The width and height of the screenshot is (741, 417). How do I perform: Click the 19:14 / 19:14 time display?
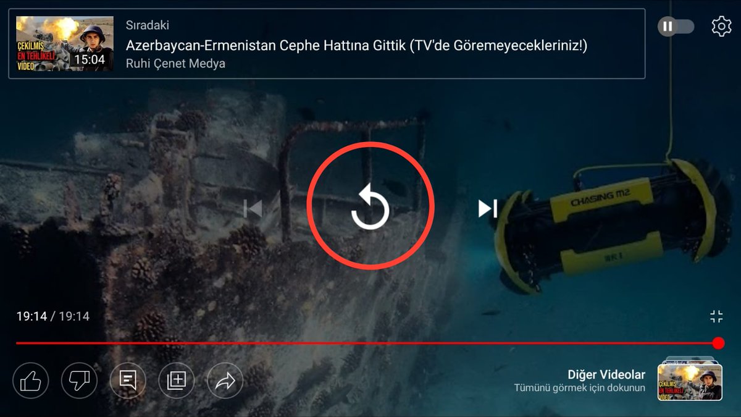pos(53,316)
